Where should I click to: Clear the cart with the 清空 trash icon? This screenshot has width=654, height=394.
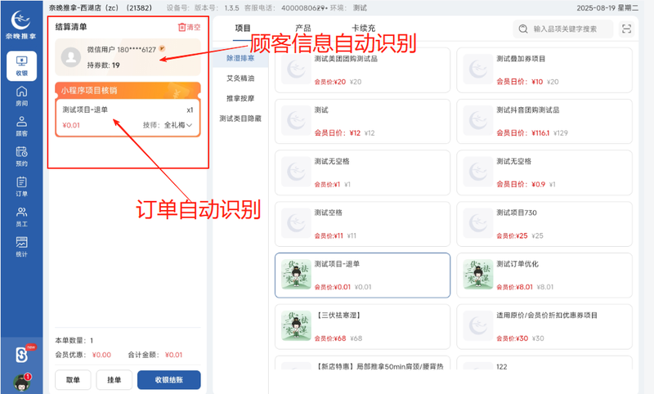pyautogui.click(x=189, y=27)
